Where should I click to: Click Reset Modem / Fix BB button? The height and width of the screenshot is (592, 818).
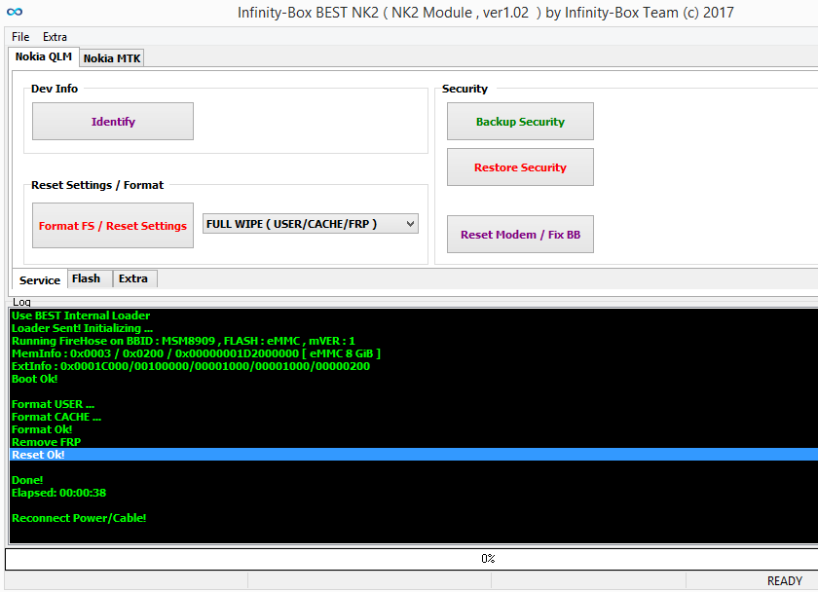520,235
